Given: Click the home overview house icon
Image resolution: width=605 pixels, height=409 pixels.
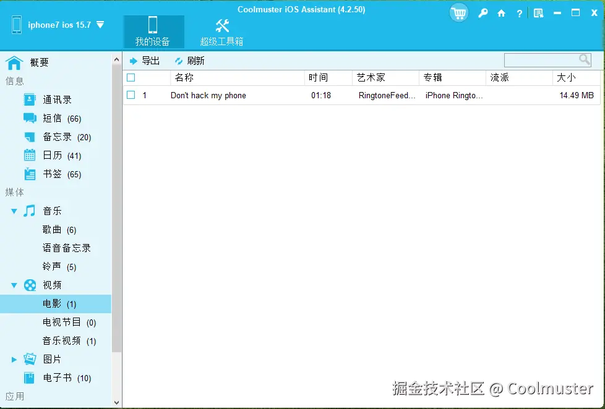Looking at the screenshot, I should pyautogui.click(x=14, y=62).
